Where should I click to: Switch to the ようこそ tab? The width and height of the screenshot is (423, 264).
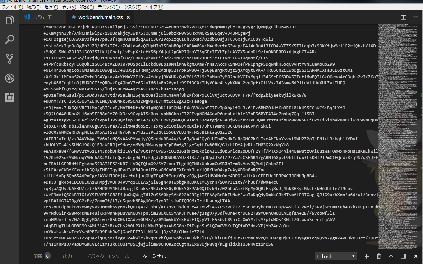42,17
